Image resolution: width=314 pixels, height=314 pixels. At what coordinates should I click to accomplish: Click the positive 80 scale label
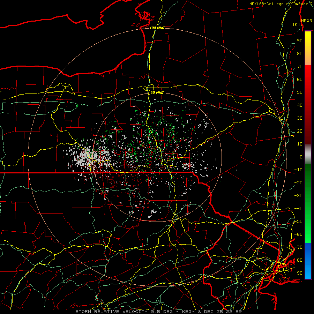pyautogui.click(x=300, y=53)
